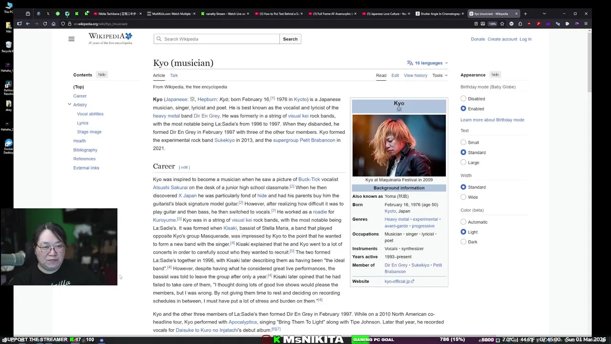Jump to Vocal abilities in Contents
Screen dimensions: 611x344
coord(90,114)
